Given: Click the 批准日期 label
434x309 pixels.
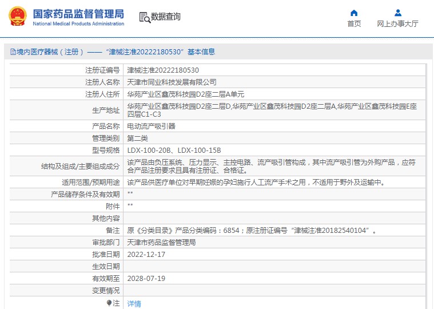Looking at the screenshot, I should 106,255.
